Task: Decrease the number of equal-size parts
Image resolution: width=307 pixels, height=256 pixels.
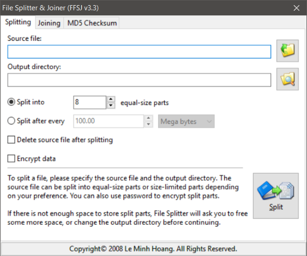Action: tap(111, 105)
